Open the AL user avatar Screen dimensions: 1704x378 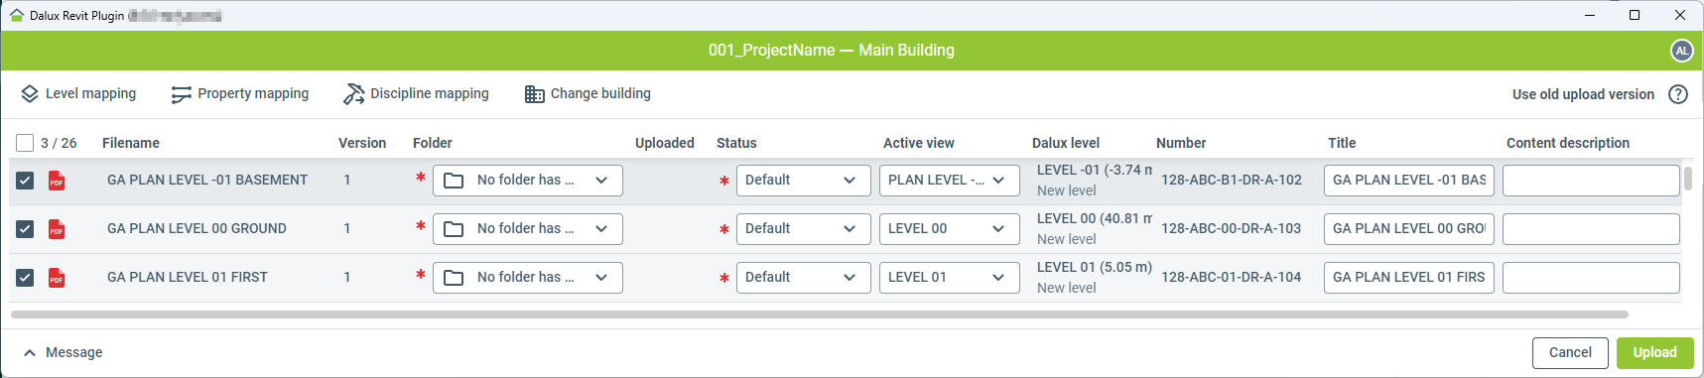click(x=1681, y=51)
